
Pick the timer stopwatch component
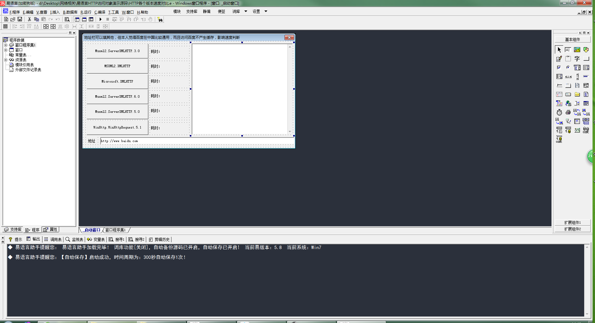point(559,112)
